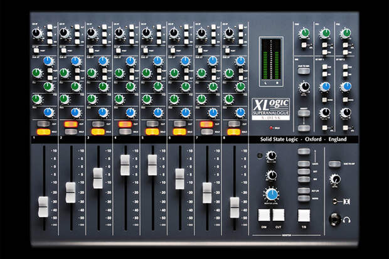Viewport: 389px width, 259px height.
Task: Toggle the lit SOLO button on channel 8
Action: [x=233, y=132]
